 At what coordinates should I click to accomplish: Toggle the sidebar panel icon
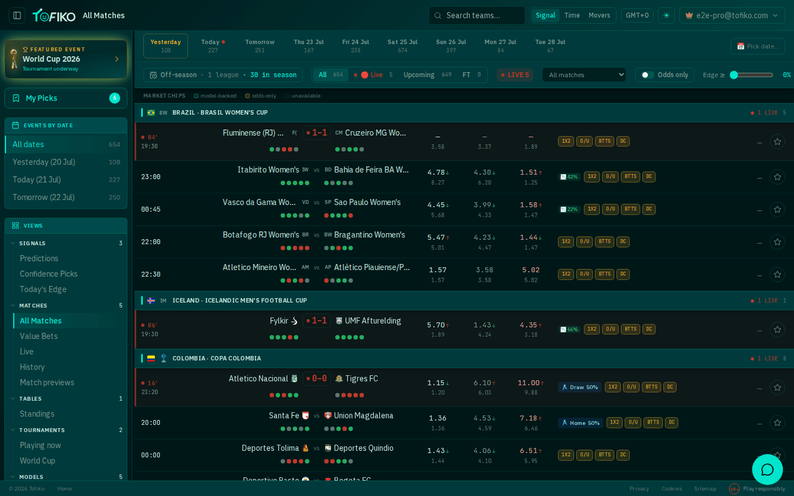coord(17,15)
